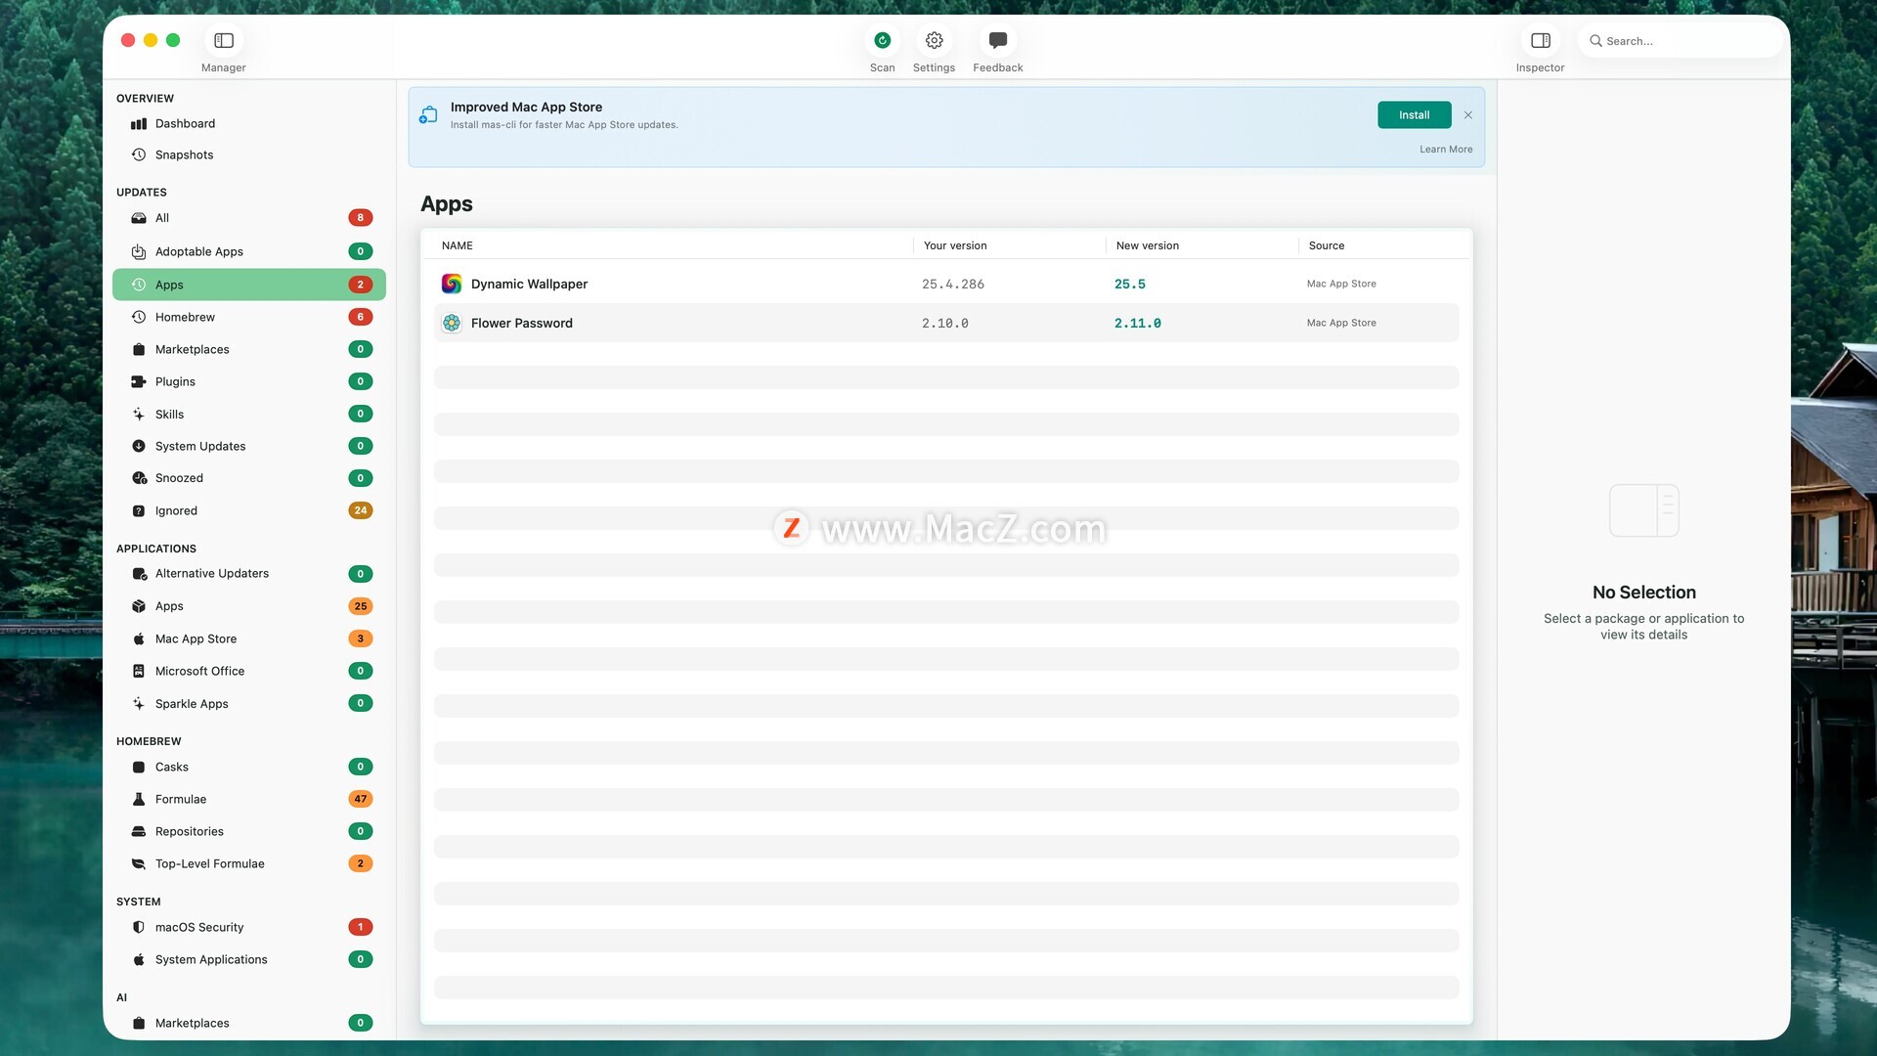The height and width of the screenshot is (1056, 1877).
Task: Click the Alternative Updaters icon
Action: [x=139, y=574]
